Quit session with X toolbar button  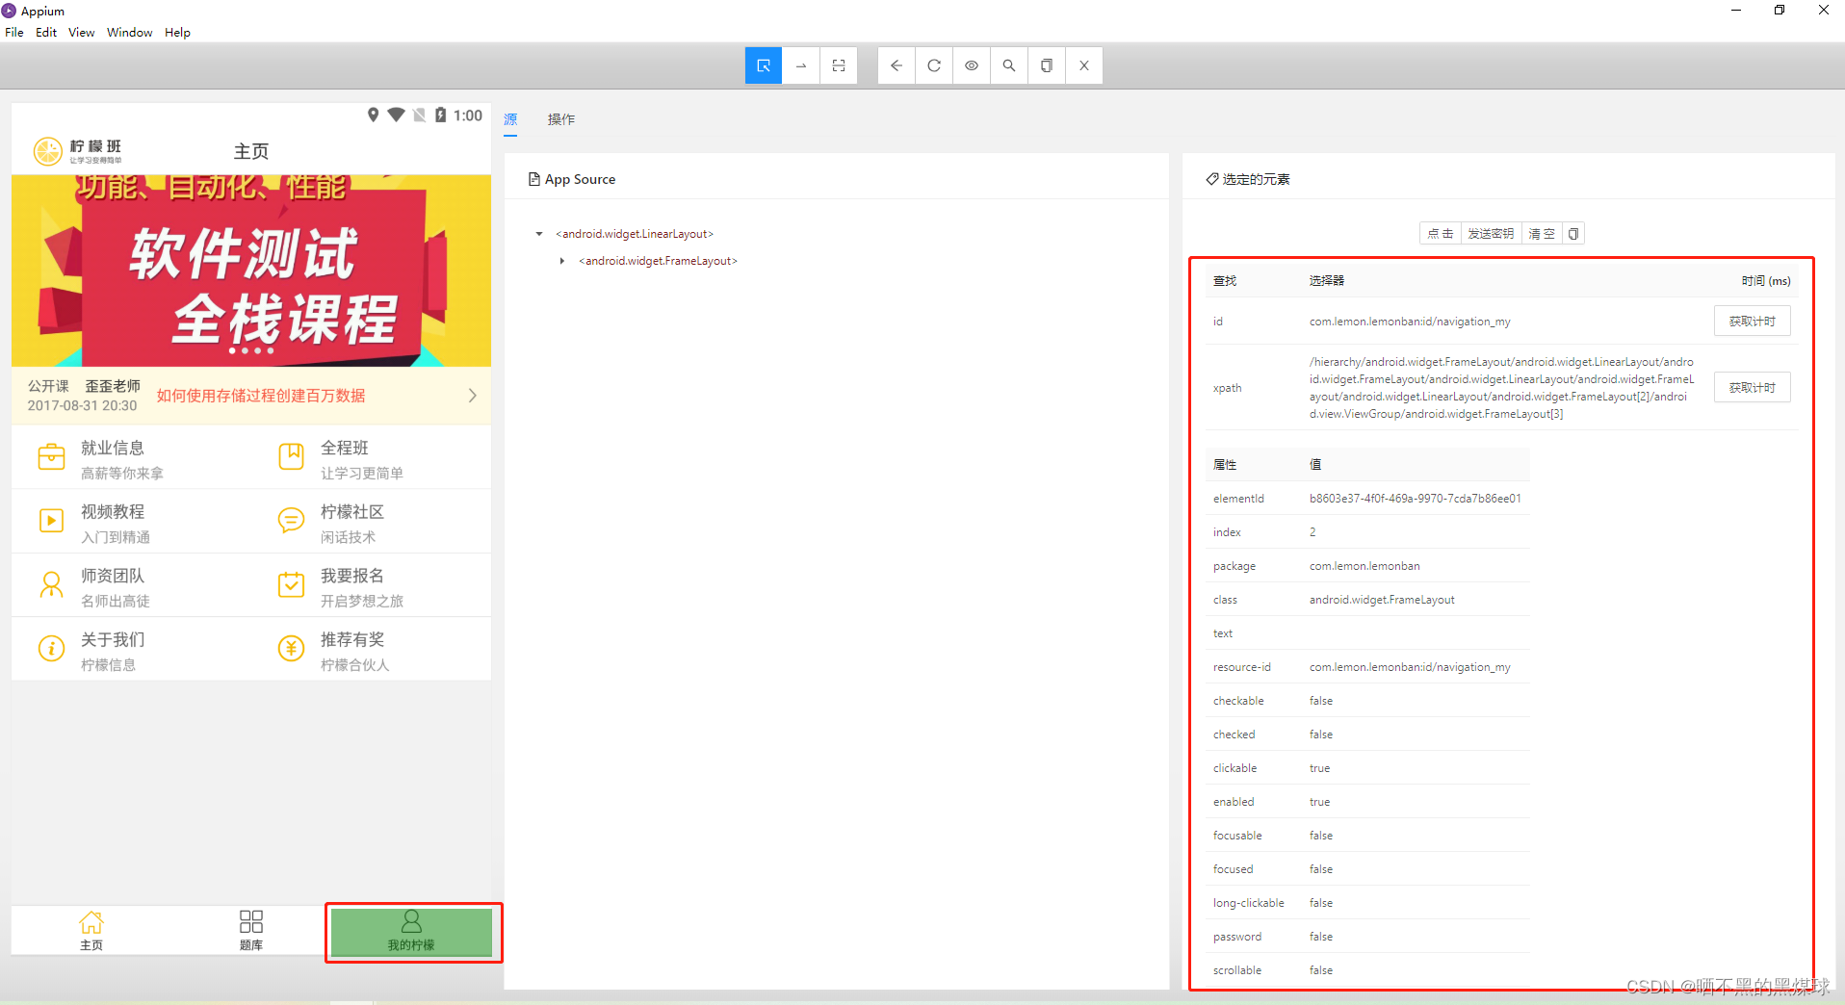[1084, 65]
